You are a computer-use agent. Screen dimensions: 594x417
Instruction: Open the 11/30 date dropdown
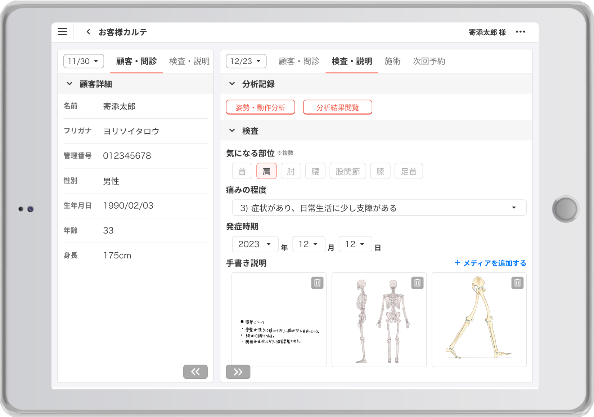84,61
